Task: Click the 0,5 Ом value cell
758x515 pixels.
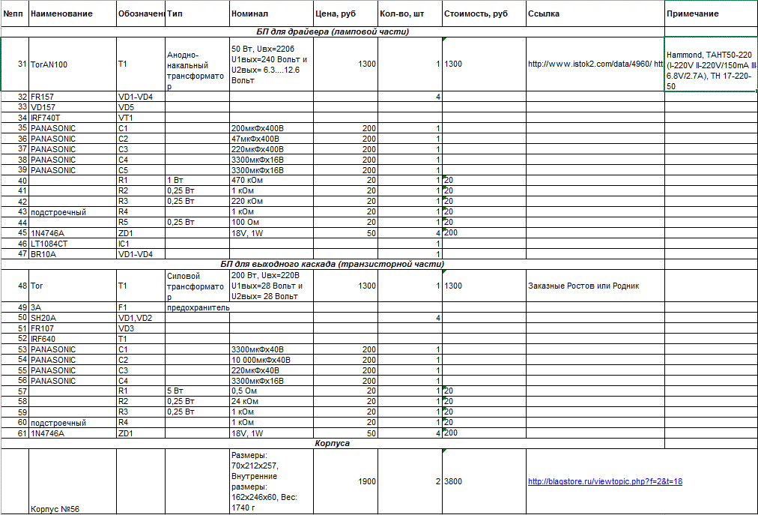Action: point(272,391)
